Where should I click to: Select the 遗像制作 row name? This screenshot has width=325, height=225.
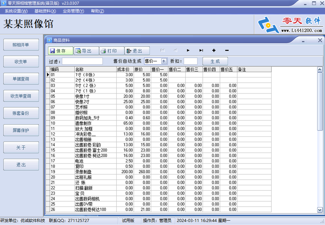click(83, 123)
